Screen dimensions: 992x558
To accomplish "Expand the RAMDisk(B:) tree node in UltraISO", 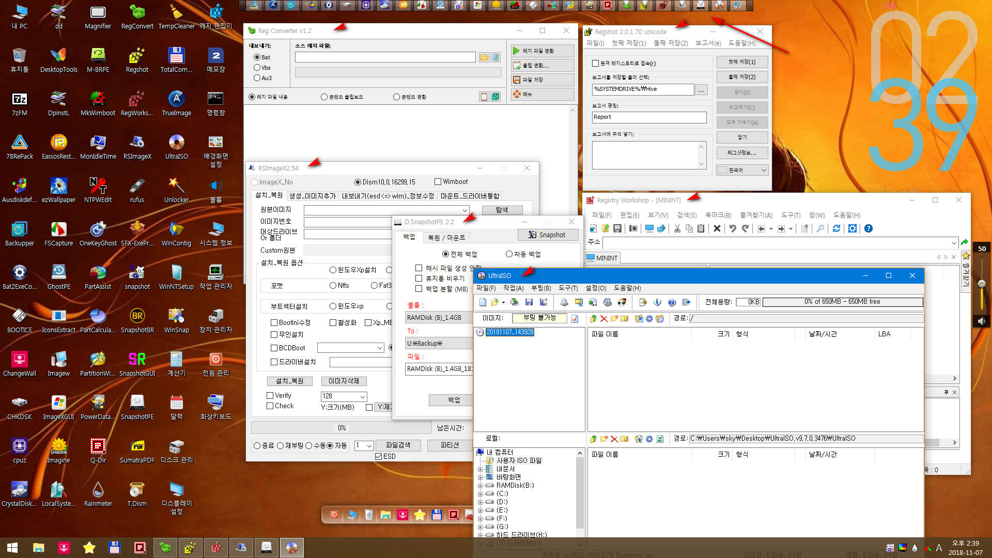I will pos(480,486).
